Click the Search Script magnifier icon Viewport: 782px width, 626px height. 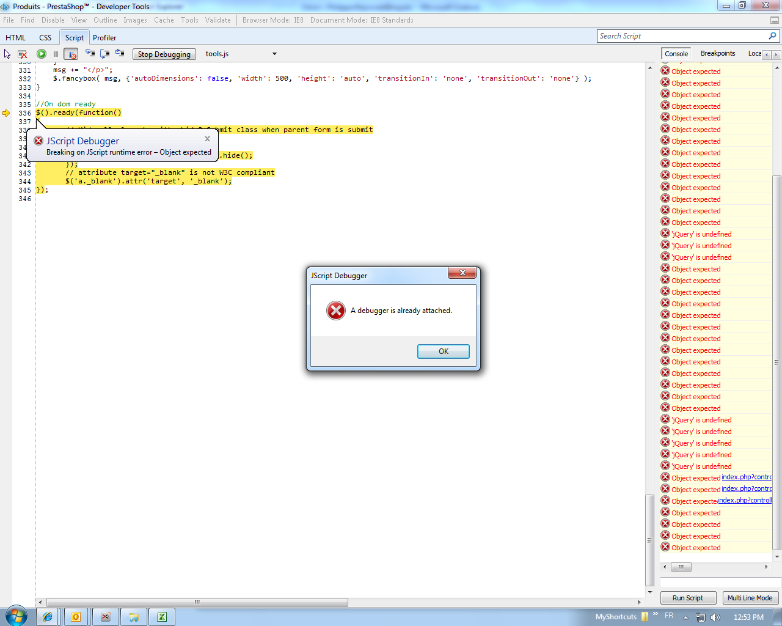pos(772,36)
